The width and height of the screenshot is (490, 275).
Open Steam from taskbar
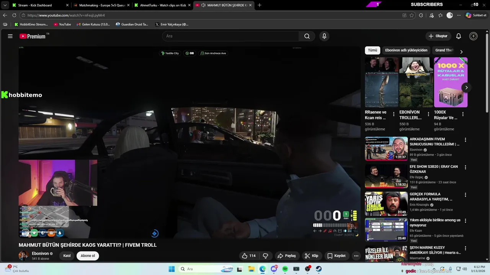[318, 269]
